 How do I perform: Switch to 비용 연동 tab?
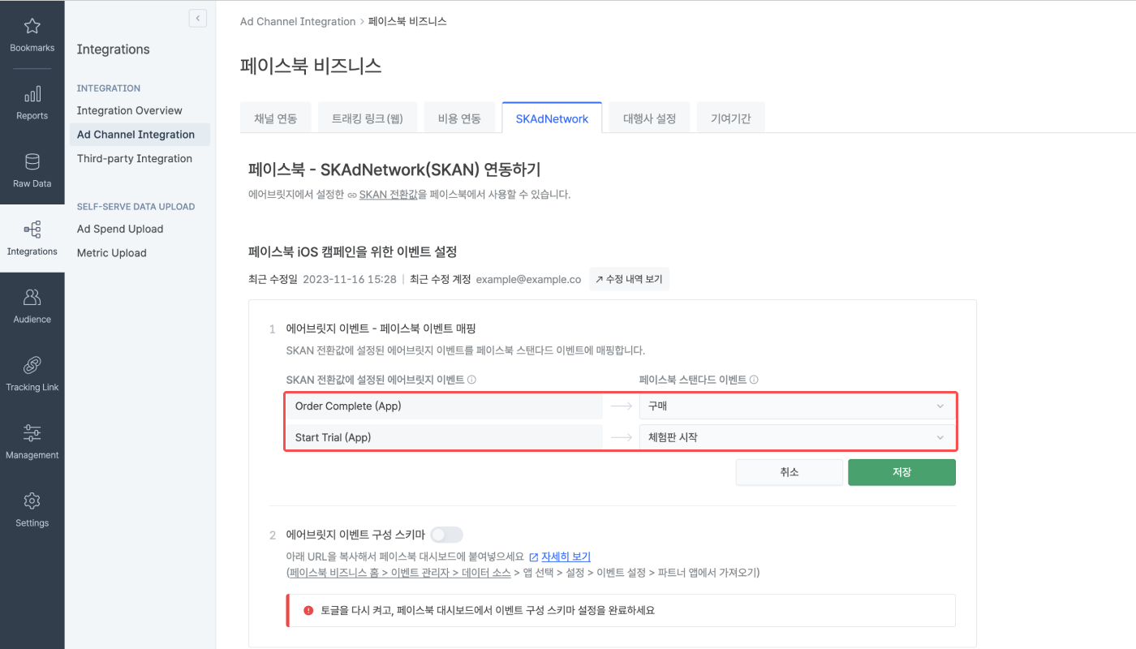[459, 118]
